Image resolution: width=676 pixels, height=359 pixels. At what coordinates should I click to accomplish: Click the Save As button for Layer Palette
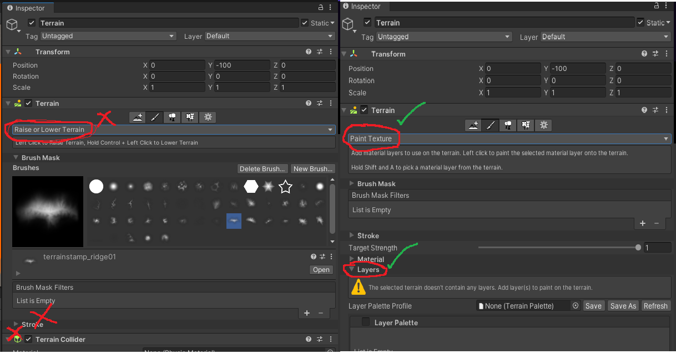click(x=623, y=305)
